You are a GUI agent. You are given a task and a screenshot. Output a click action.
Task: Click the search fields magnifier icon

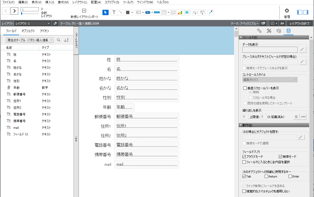pyautogui.click(x=59, y=40)
